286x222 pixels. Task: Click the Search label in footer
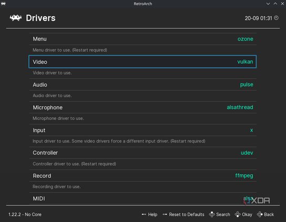coord(223,214)
